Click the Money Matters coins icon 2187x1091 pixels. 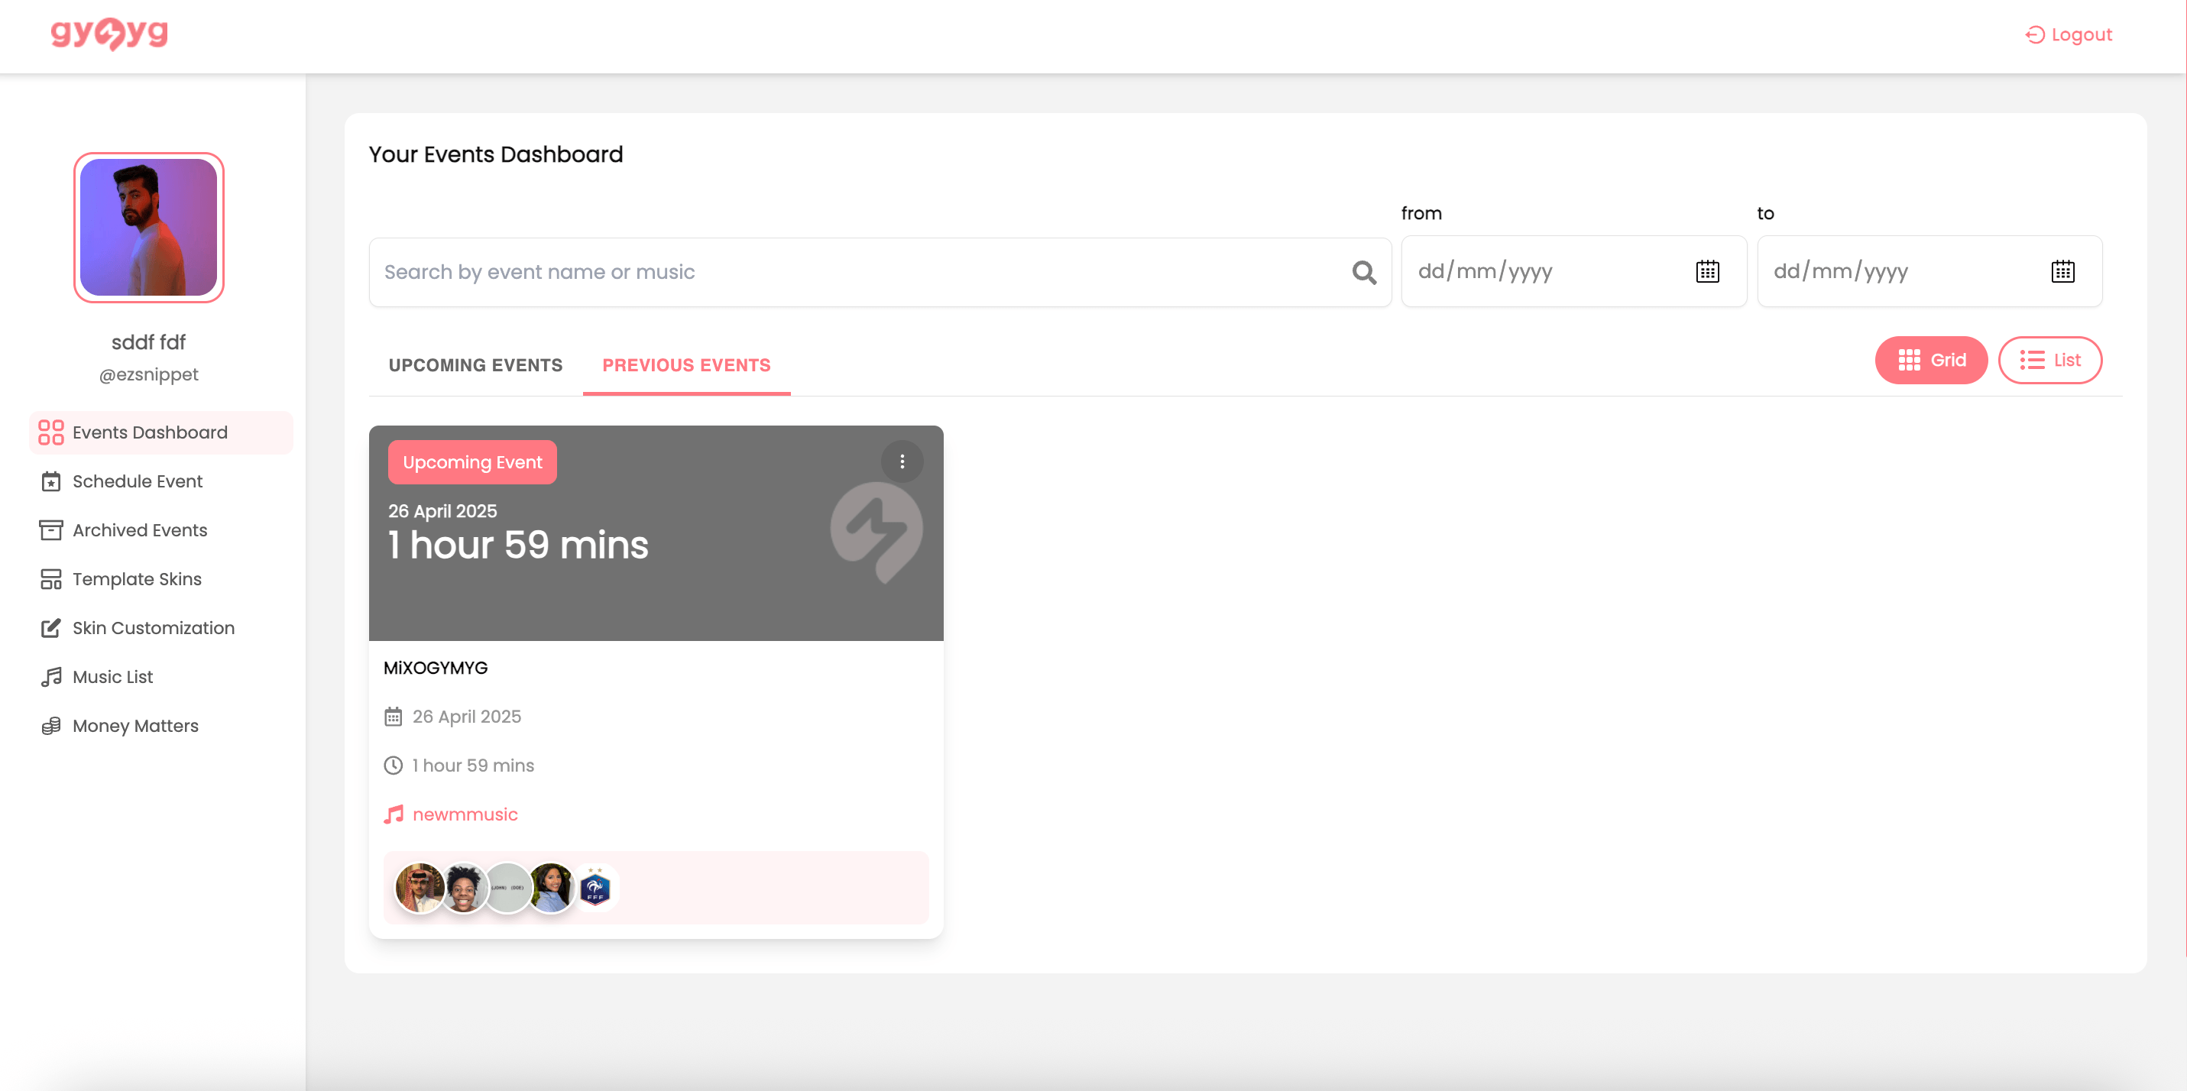(51, 725)
